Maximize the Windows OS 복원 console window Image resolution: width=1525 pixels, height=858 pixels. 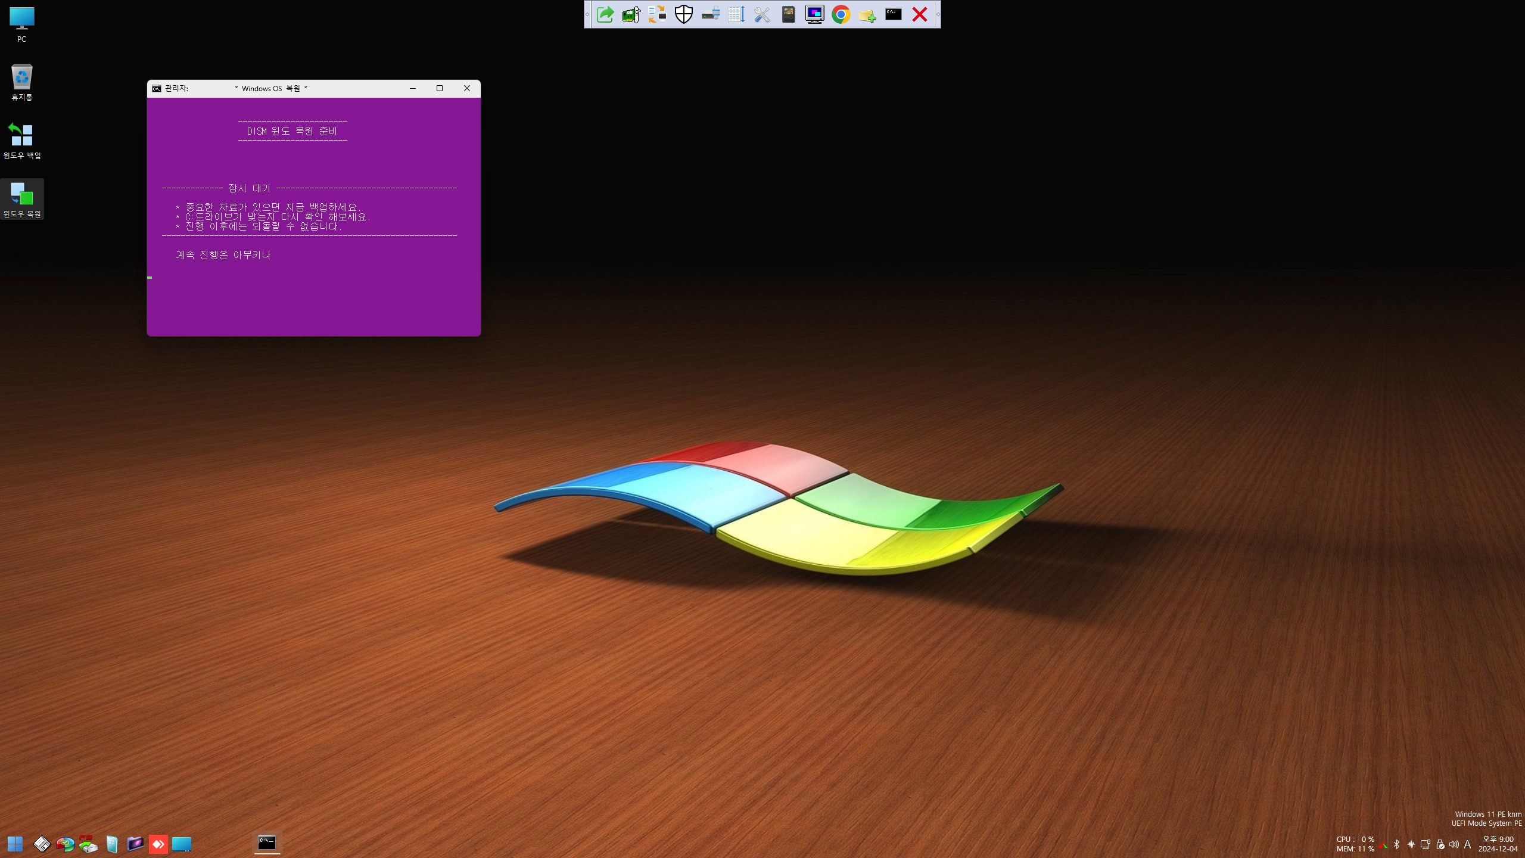click(x=440, y=88)
